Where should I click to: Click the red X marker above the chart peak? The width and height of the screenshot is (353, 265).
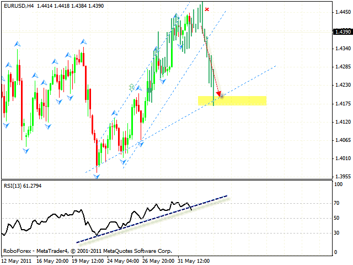(207, 9)
